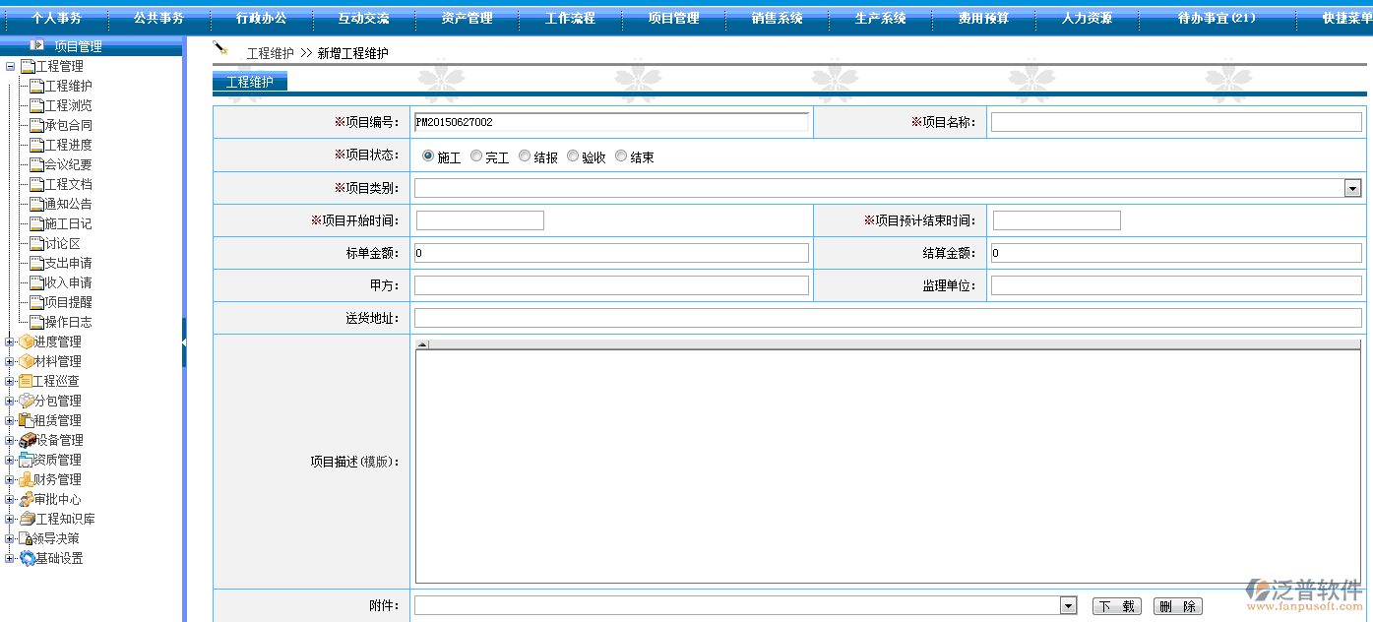Open 项目提醒 in the tree
This screenshot has width=1373, height=622.
point(68,302)
